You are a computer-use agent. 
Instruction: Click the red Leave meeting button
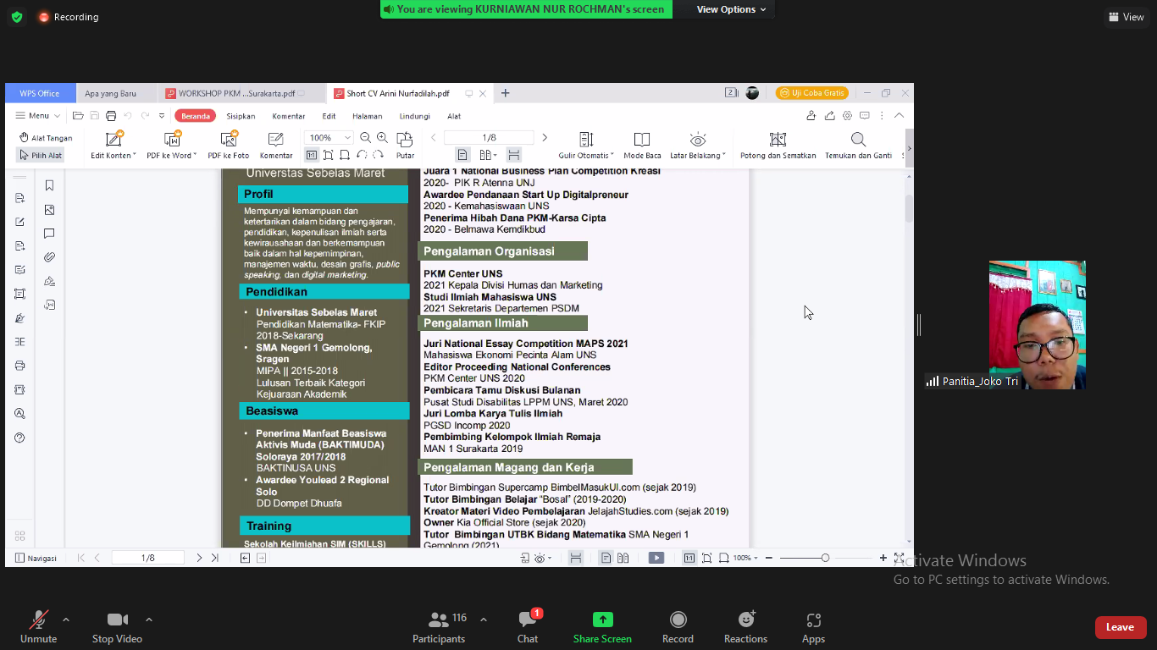1120,627
